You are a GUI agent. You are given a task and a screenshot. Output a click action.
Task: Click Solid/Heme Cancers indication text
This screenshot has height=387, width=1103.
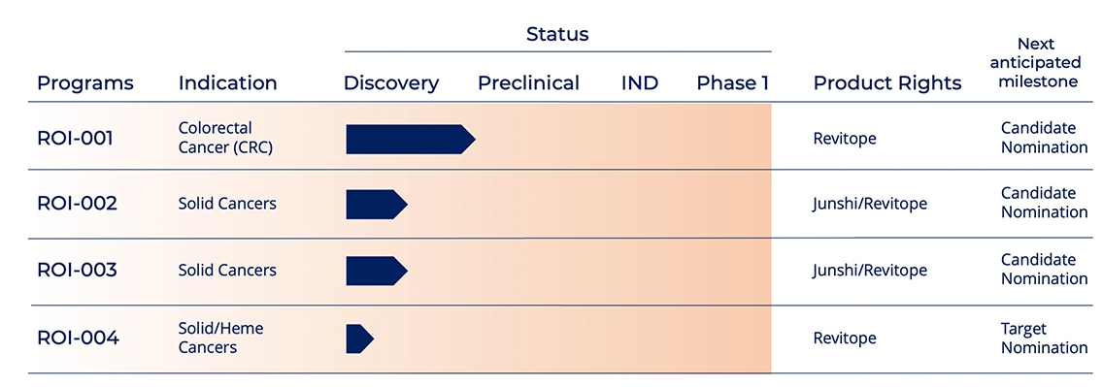[220, 338]
